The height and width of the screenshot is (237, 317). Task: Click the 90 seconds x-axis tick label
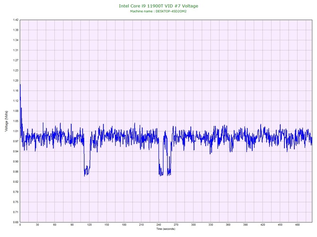72,225
